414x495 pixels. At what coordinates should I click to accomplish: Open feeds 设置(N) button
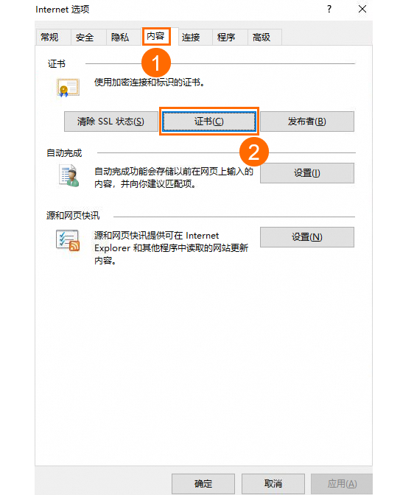(307, 237)
